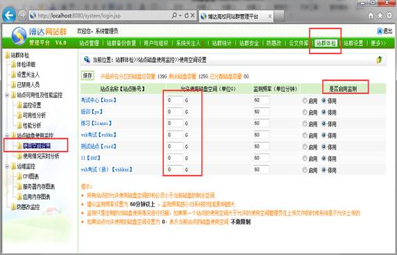The height and width of the screenshot is (255, 397).
Task: Collapse the 站点磁盘使用监控 tree node
Action: [x=7, y=135]
